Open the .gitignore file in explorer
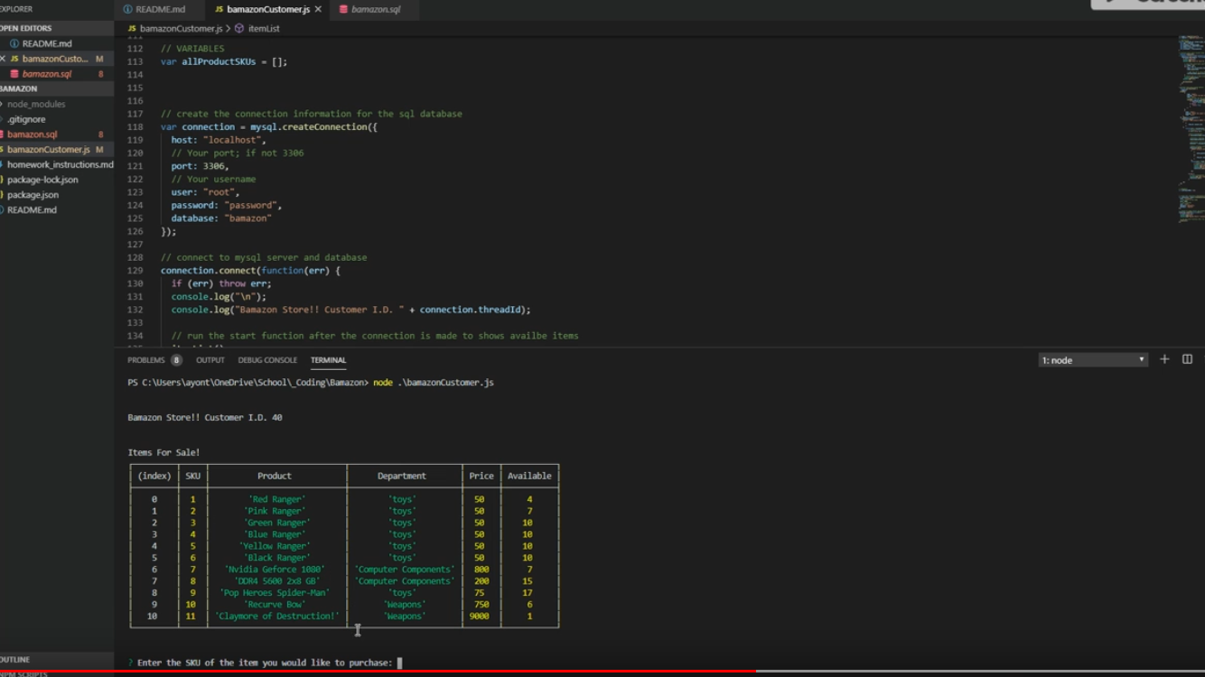Image resolution: width=1205 pixels, height=677 pixels. 26,119
